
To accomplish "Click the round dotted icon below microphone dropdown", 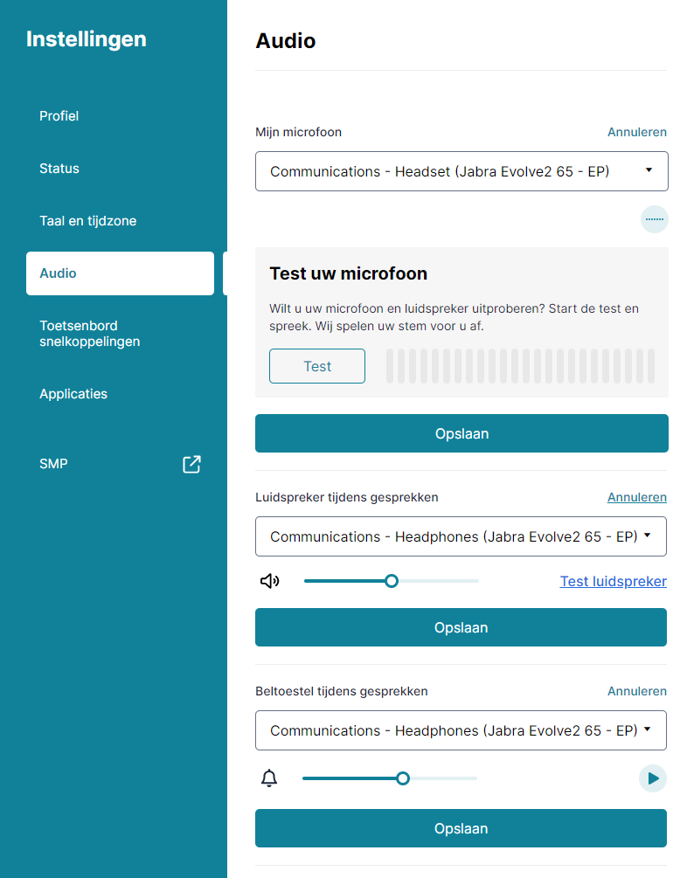I will [654, 219].
